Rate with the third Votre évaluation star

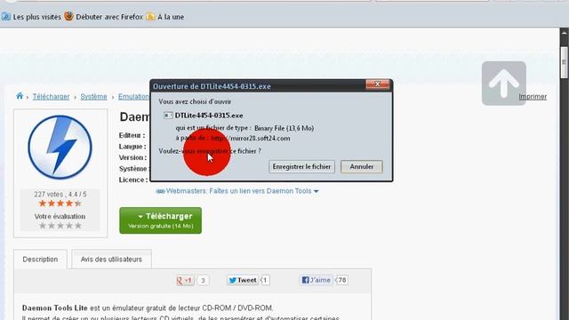[x=60, y=226]
